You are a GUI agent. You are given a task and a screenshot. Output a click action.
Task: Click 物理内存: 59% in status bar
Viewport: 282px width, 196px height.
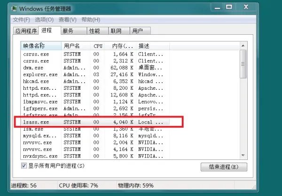tap(136, 185)
